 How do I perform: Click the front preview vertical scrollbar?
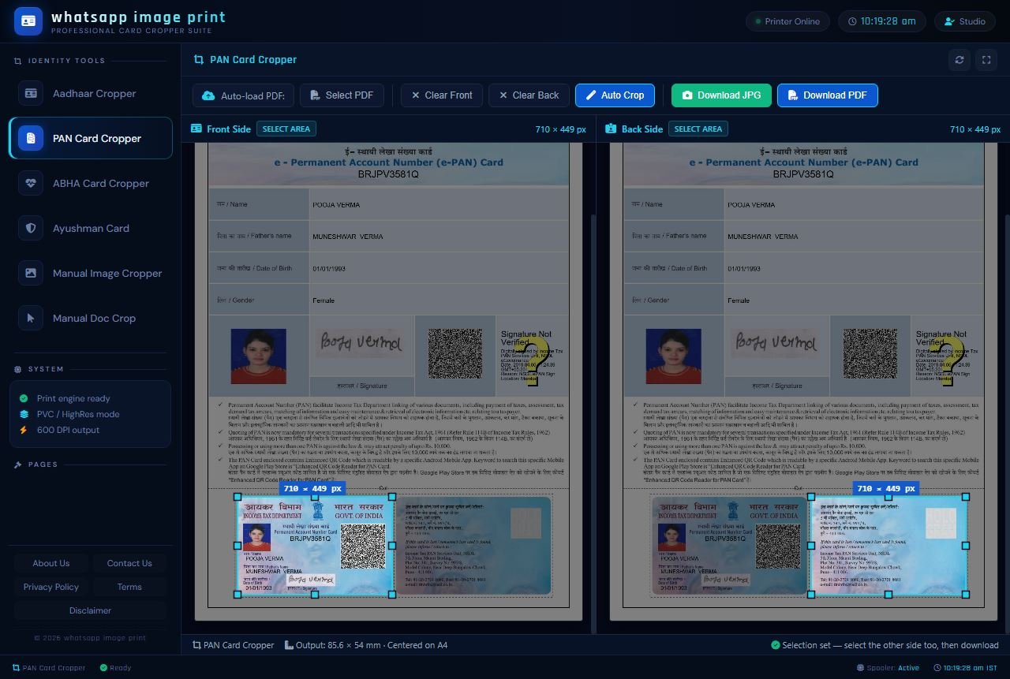(593, 423)
